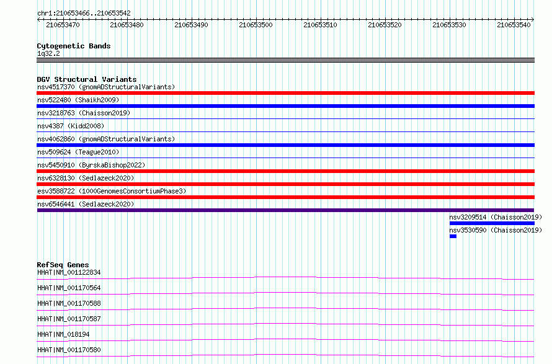Click ruler position 210653470

[x=63, y=25]
